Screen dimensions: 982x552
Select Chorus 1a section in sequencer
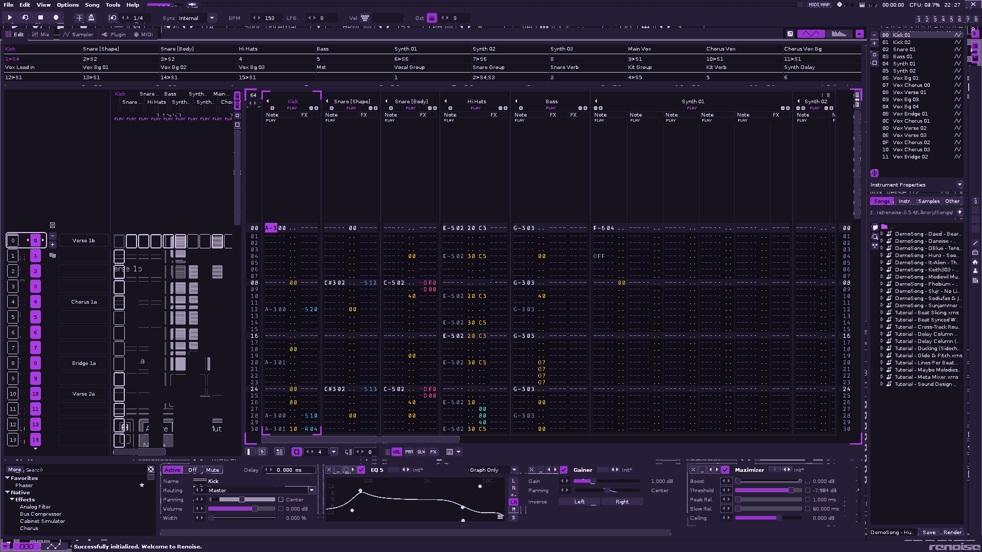click(x=84, y=302)
